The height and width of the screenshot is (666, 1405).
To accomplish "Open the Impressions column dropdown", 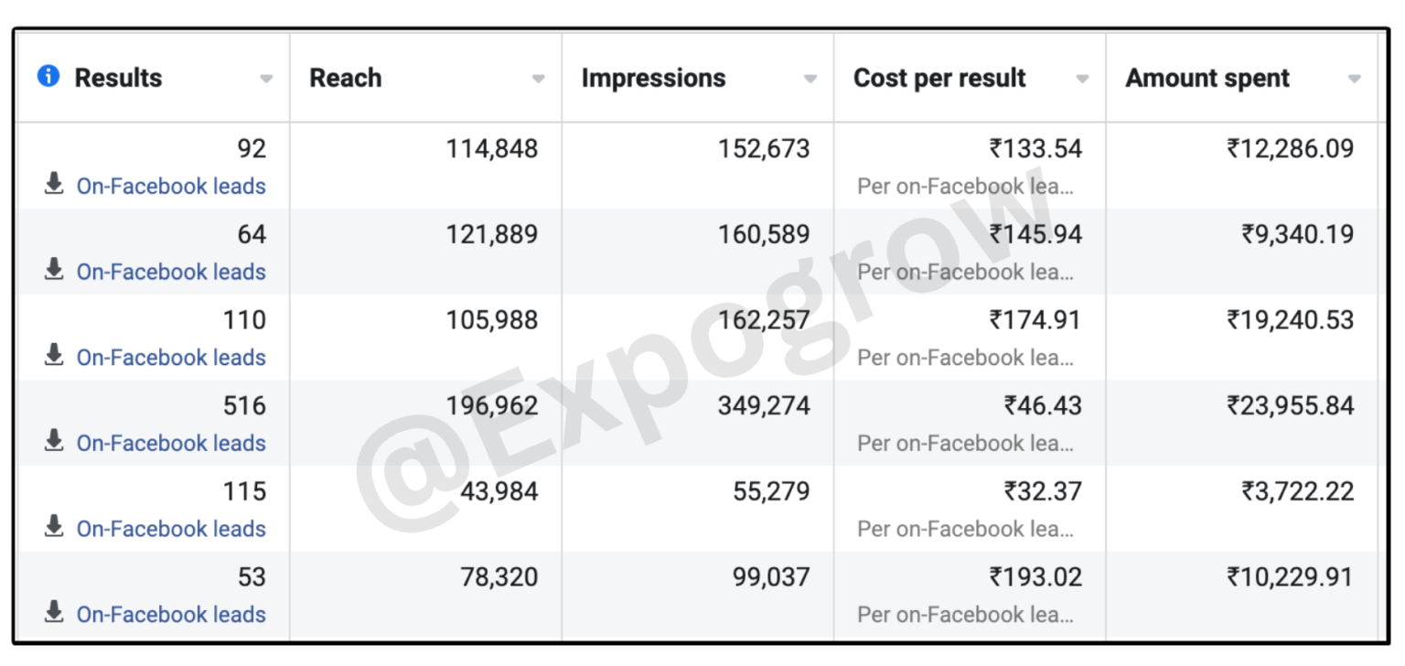I will (810, 79).
